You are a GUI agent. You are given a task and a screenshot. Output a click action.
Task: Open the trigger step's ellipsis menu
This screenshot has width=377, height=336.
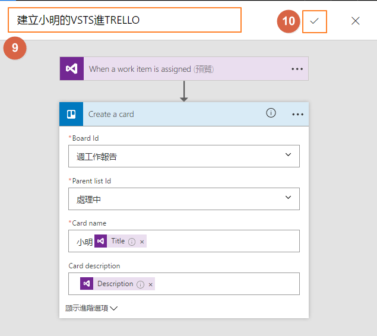pos(297,69)
